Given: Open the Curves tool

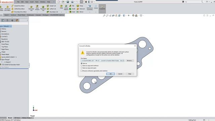Looking at the screenshot, I should (x=96, y=7).
